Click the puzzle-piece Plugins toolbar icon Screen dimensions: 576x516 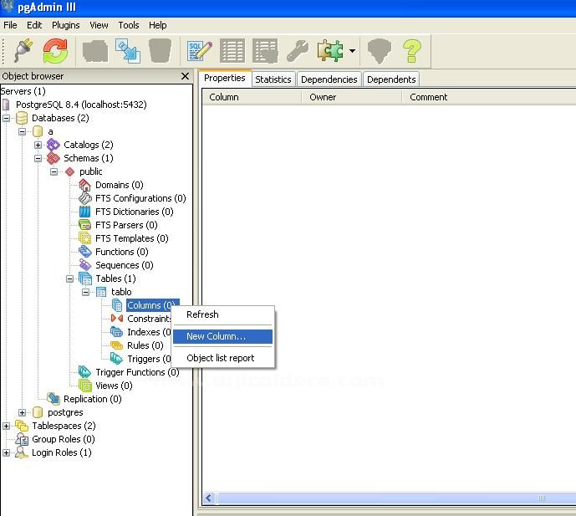click(330, 51)
